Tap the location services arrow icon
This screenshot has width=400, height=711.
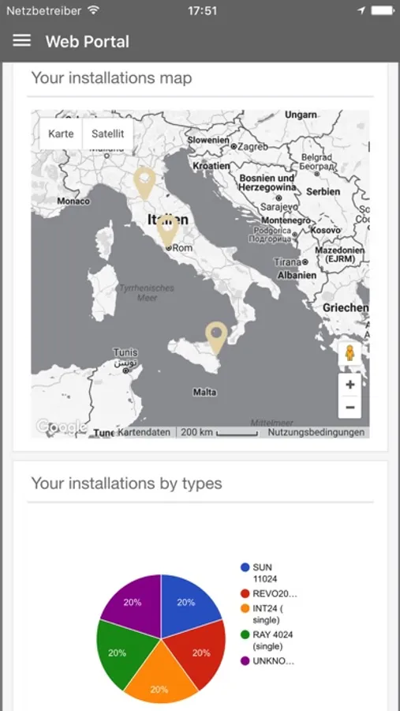(361, 10)
